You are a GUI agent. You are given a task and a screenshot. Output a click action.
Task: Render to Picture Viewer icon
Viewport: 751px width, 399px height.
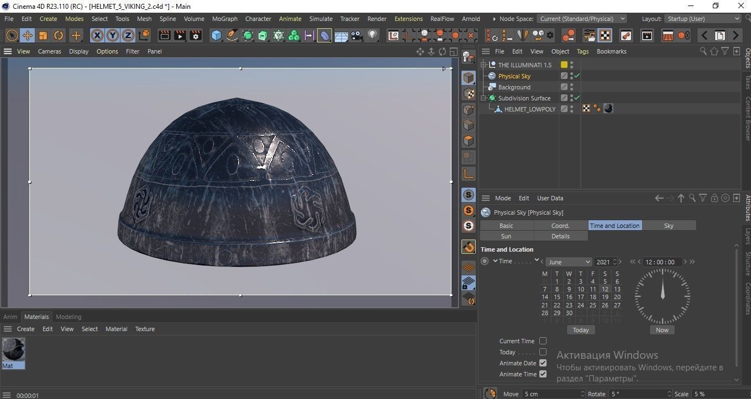pyautogui.click(x=180, y=35)
